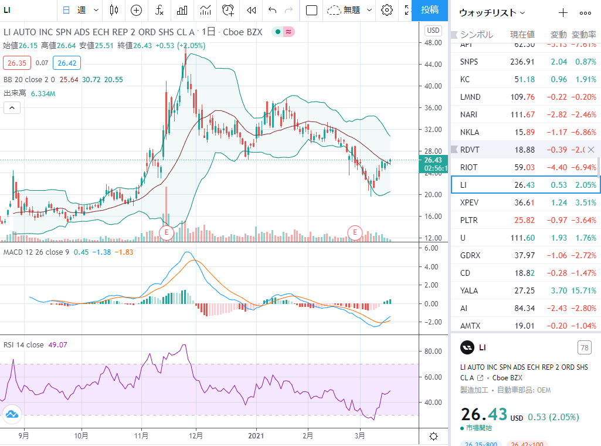Select CD in the watchlist
The width and height of the screenshot is (601, 446).
tap(524, 273)
